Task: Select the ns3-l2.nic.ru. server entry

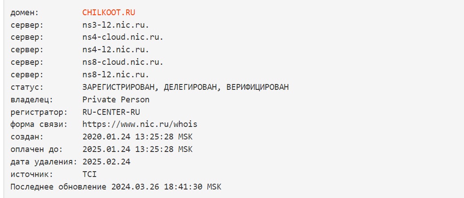Action: pos(116,25)
